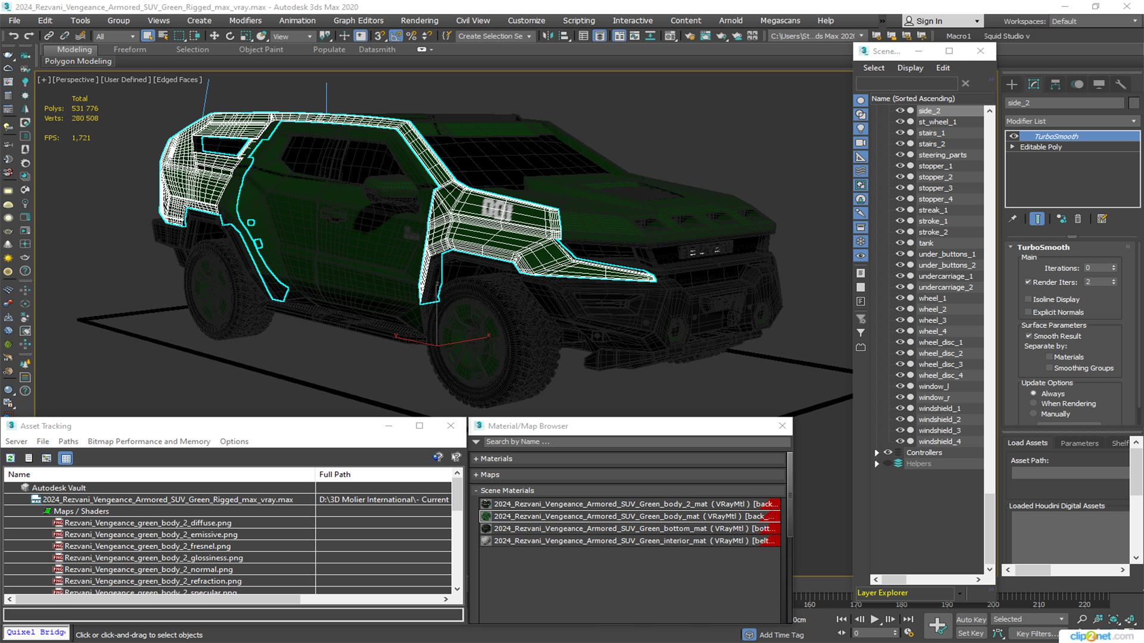Click the Mirror tool icon
Image resolution: width=1144 pixels, height=643 pixels.
pyautogui.click(x=548, y=36)
